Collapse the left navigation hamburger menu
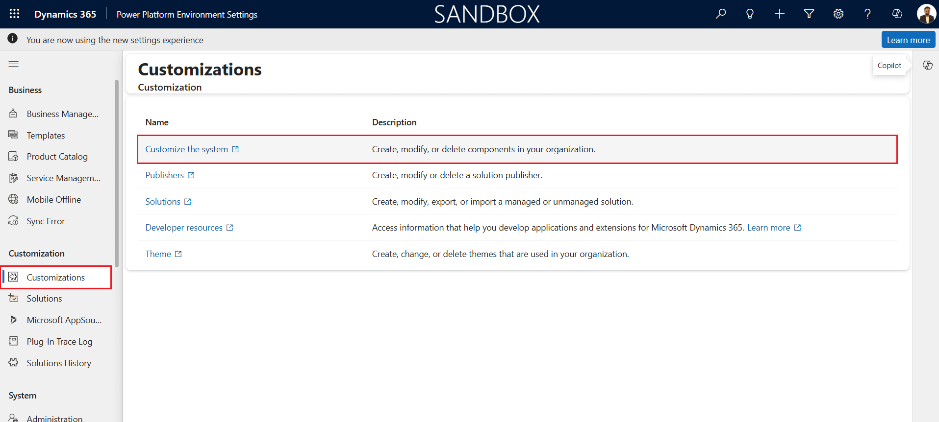The height and width of the screenshot is (422, 939). [x=14, y=64]
